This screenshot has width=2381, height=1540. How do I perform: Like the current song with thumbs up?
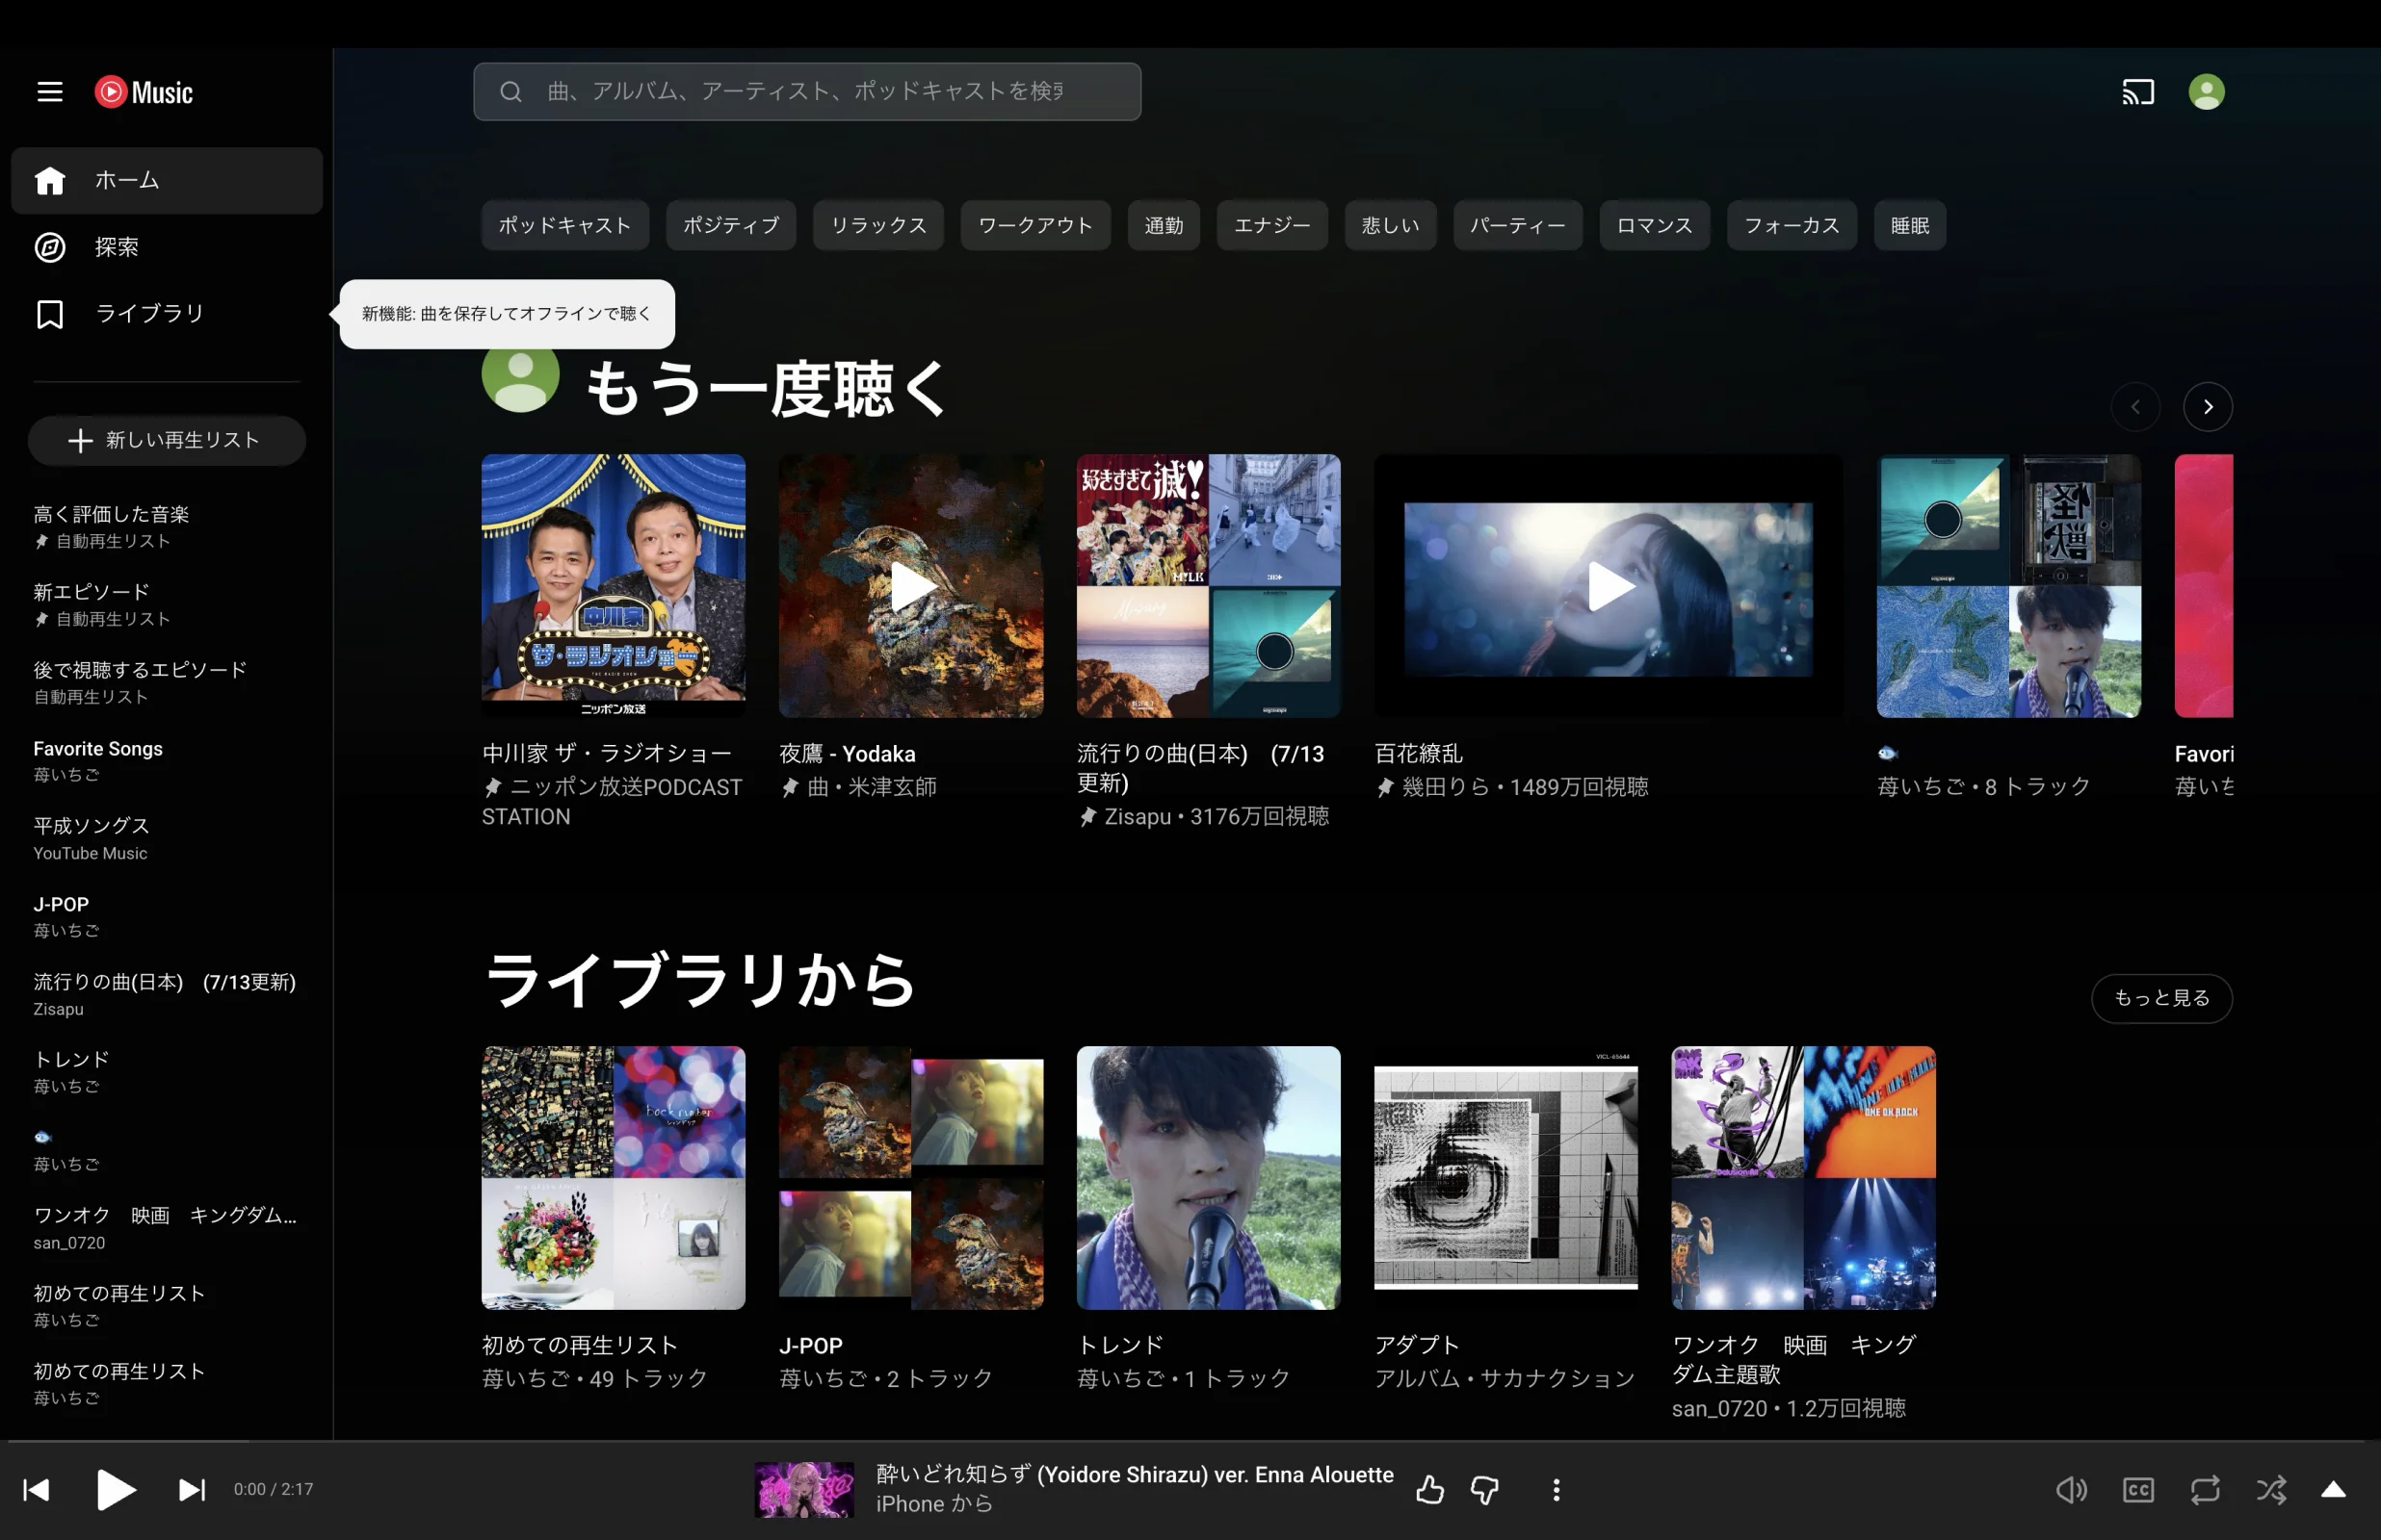pyautogui.click(x=1429, y=1490)
